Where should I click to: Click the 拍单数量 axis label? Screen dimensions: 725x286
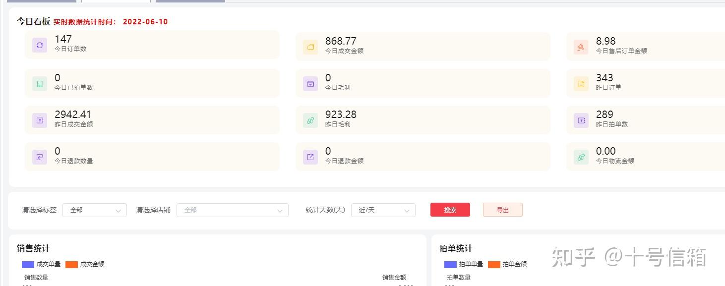pyautogui.click(x=459, y=278)
